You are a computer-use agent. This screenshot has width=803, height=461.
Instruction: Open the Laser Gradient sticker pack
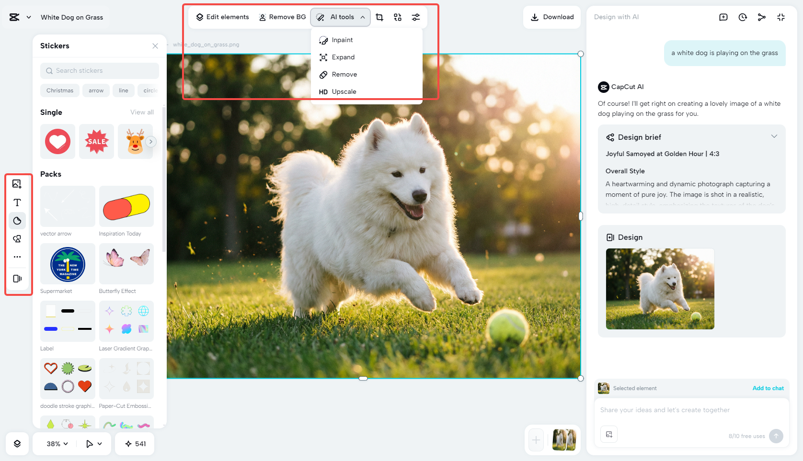(x=126, y=321)
